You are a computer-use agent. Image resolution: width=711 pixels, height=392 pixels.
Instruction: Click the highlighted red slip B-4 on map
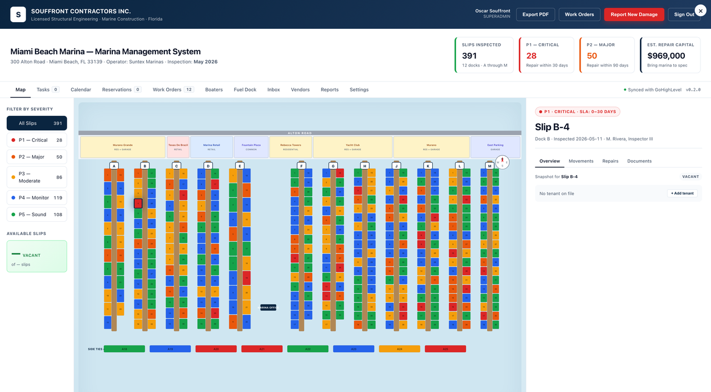(138, 203)
